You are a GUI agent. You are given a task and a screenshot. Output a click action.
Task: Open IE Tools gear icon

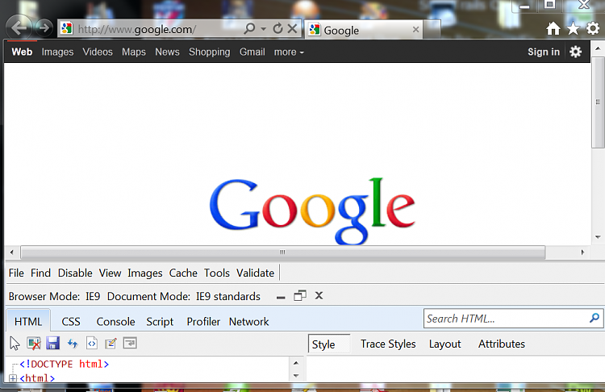pos(593,28)
